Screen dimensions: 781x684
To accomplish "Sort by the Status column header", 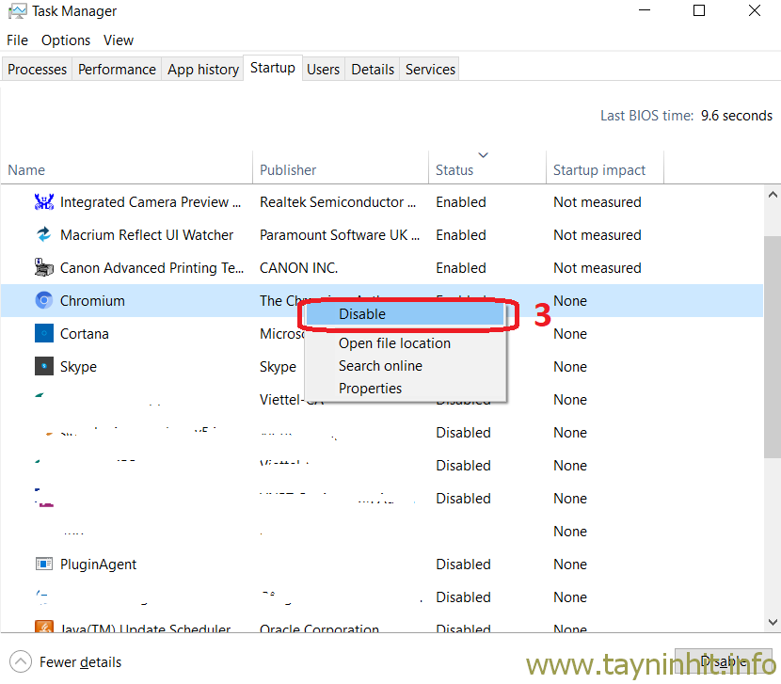I will click(454, 170).
